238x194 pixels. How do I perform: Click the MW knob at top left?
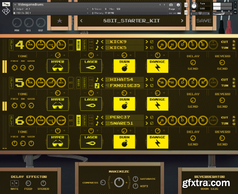pyautogui.click(x=17, y=22)
